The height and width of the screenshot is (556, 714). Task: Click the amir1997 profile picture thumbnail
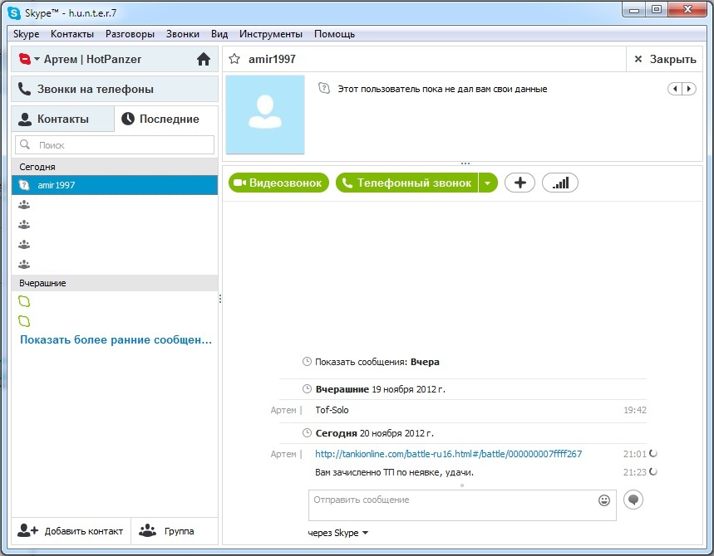tap(264, 115)
